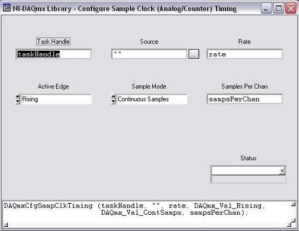Click the window title bar application icon
The image size is (299, 231).
coord(7,8)
